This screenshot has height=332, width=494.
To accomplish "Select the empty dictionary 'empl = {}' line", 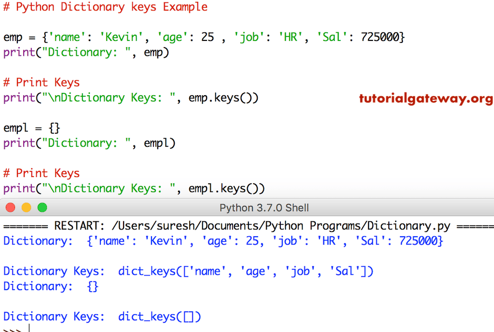I will click(31, 128).
